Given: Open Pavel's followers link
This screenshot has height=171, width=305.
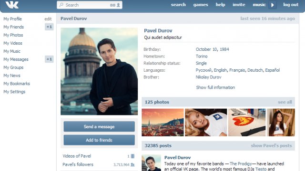Looking at the screenshot, I should [x=78, y=165].
